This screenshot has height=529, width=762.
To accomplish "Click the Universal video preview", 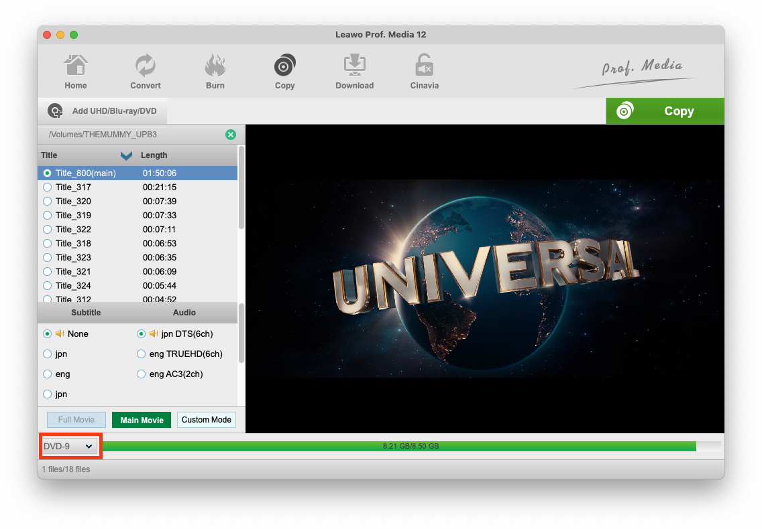I will point(485,279).
